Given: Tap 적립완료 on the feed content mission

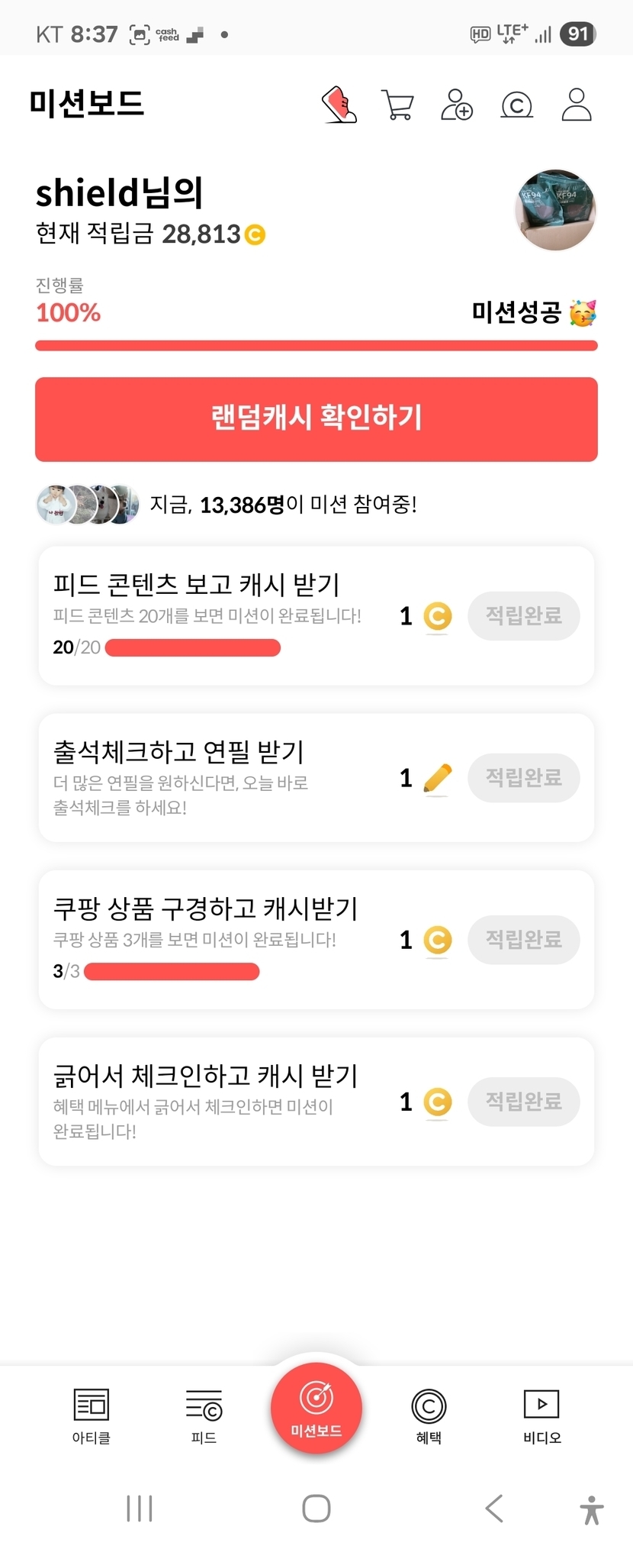Looking at the screenshot, I should tap(523, 616).
